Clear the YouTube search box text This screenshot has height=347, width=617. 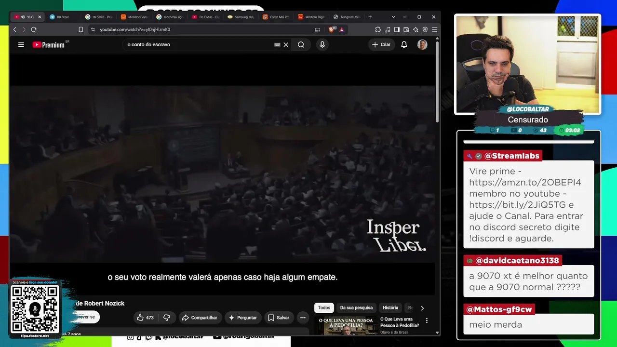click(286, 45)
